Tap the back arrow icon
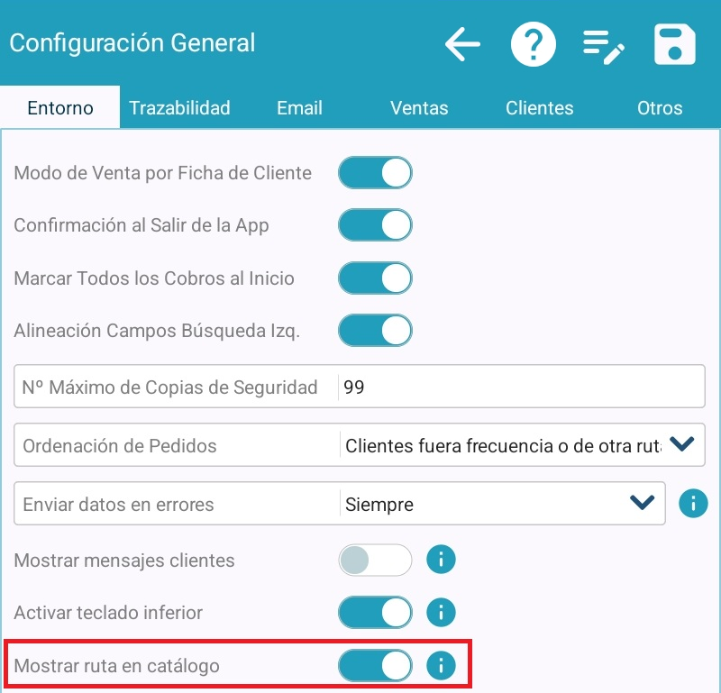 [x=462, y=43]
